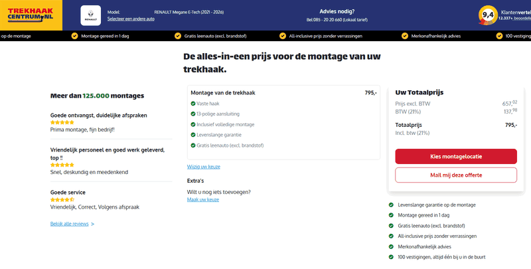This screenshot has width=531, height=269.
Task: Click checkmark icon beside 'All-inclusive prijs' in black bar
Action: [x=283, y=36]
